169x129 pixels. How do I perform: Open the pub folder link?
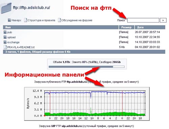[9, 32]
